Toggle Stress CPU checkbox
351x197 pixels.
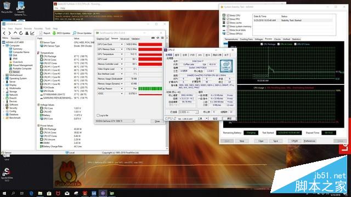click(x=228, y=15)
